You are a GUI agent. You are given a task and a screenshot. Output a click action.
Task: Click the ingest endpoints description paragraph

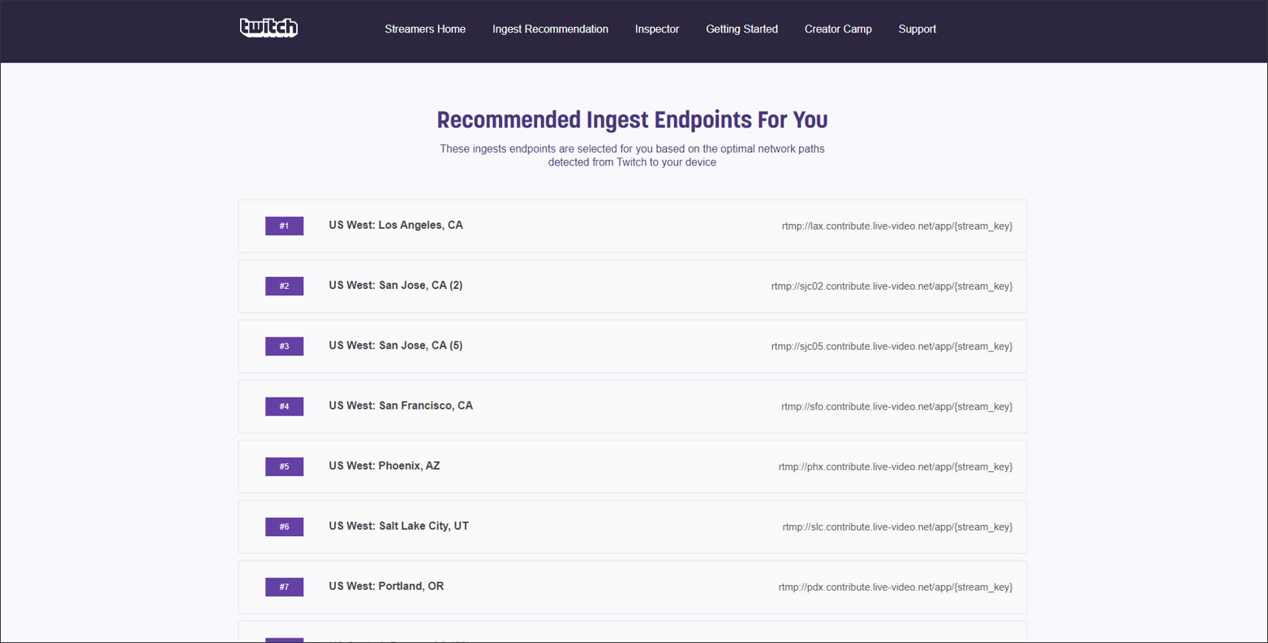pyautogui.click(x=632, y=155)
